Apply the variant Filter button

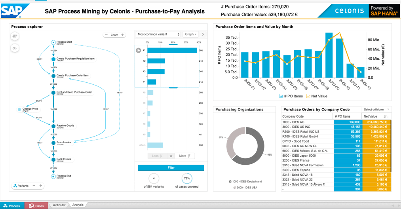click(171, 168)
